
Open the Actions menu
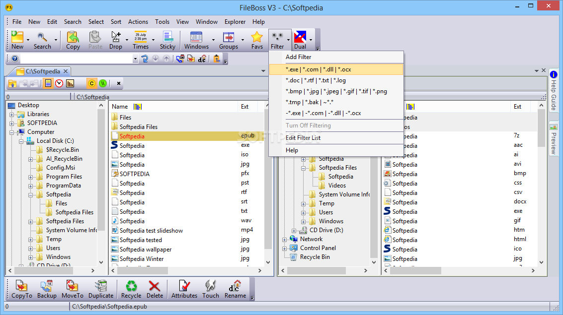click(138, 21)
